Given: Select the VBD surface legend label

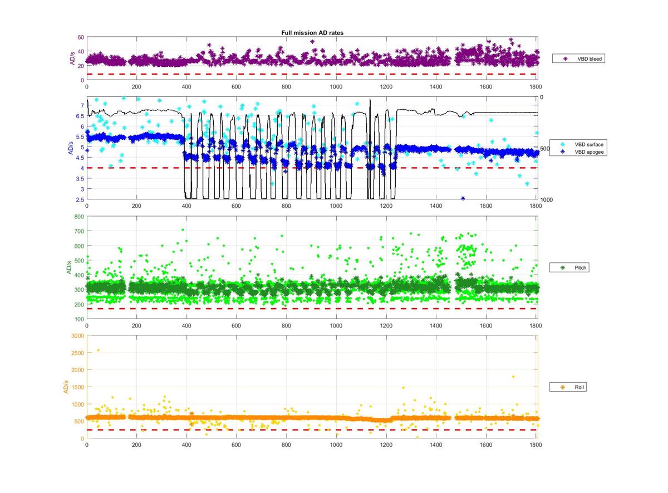Looking at the screenshot, I should tap(589, 144).
